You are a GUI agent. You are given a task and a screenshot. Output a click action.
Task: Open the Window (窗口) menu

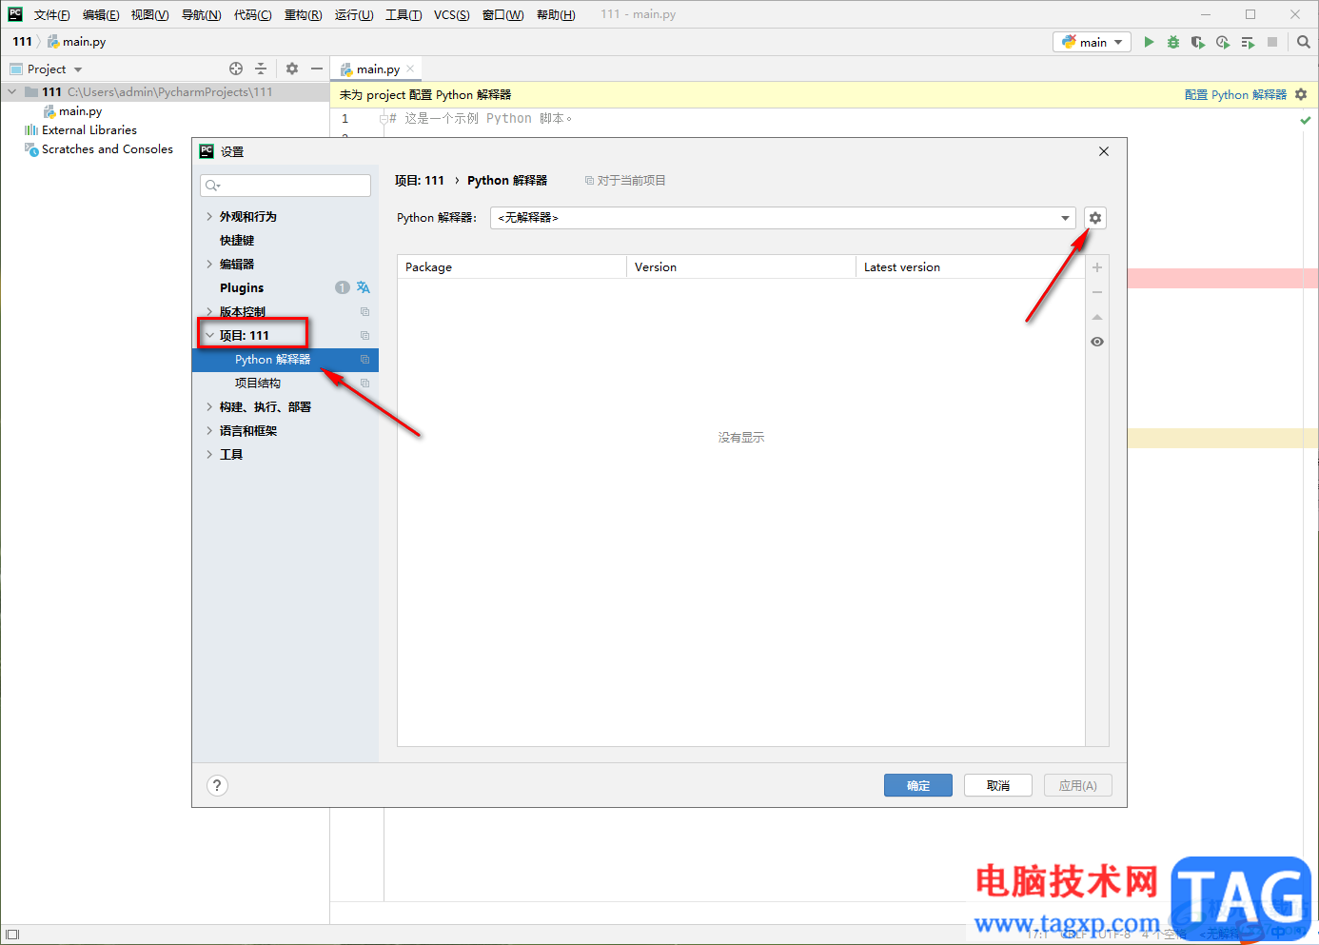[x=502, y=14]
